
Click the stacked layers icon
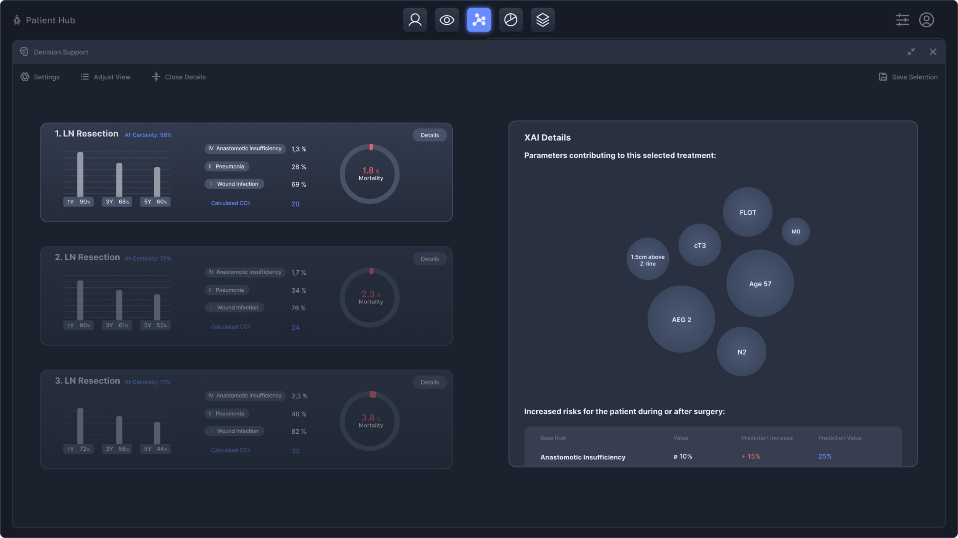tap(542, 20)
